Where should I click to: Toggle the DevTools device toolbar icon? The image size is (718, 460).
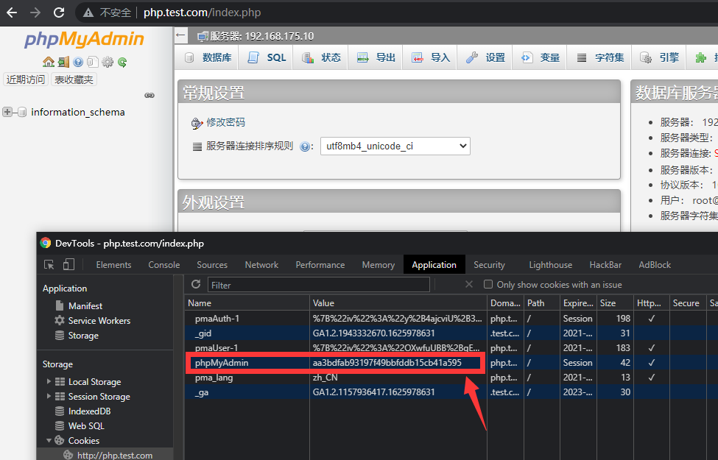click(x=68, y=264)
